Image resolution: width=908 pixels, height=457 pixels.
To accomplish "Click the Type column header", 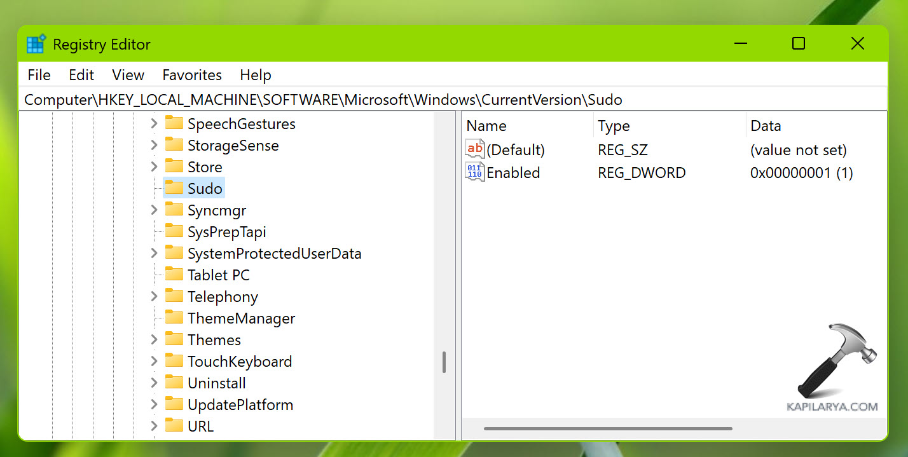I will 614,126.
